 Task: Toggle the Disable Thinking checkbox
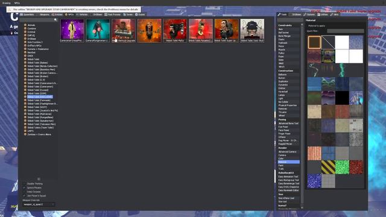tap(24, 184)
